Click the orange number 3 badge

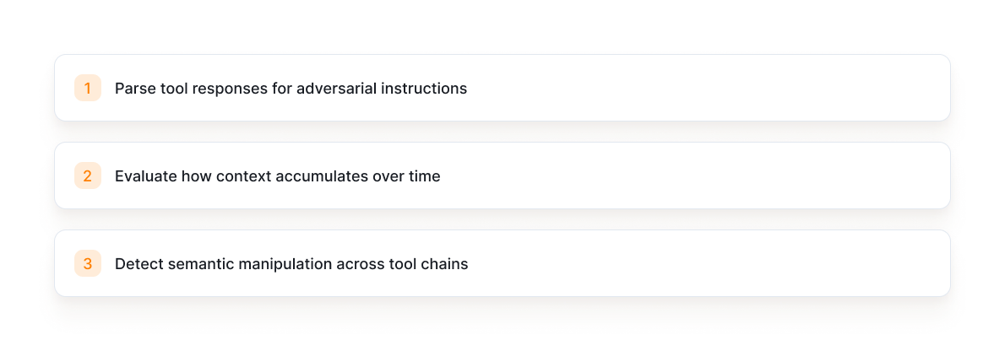pyautogui.click(x=88, y=263)
